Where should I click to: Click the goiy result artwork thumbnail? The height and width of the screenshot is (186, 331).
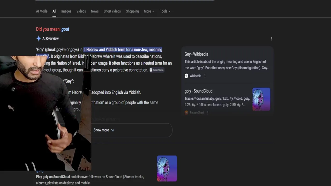pyautogui.click(x=167, y=168)
